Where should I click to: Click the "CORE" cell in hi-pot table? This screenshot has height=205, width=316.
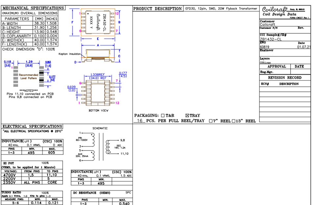tap(52, 182)
